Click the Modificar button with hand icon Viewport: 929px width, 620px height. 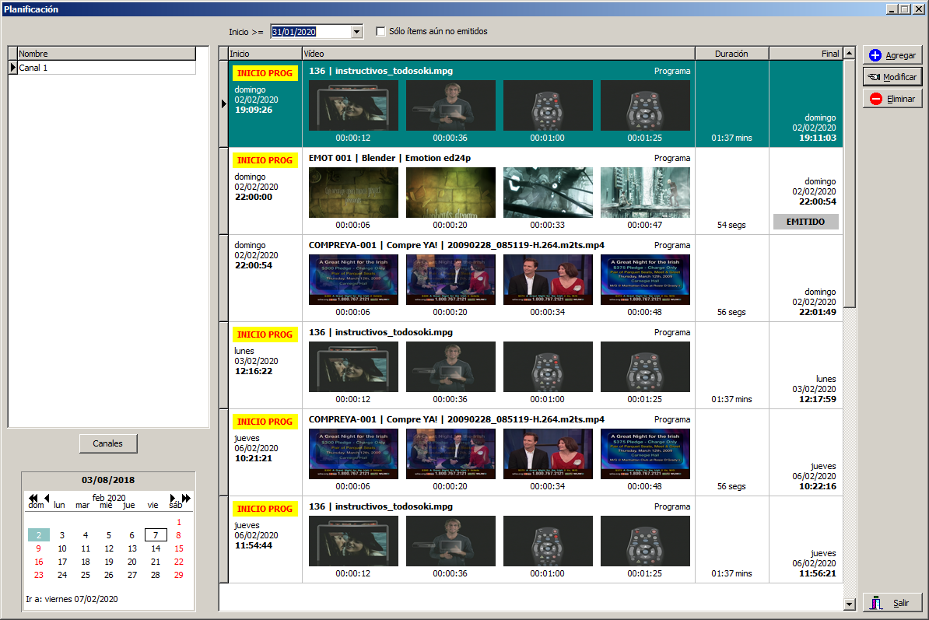coord(892,77)
